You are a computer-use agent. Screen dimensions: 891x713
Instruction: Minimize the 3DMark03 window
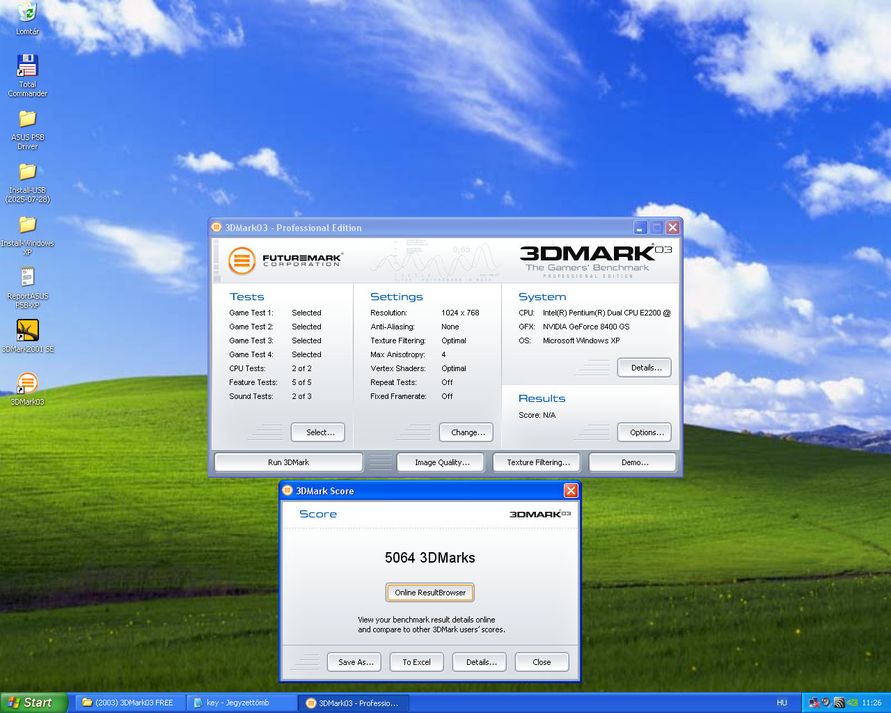(640, 228)
